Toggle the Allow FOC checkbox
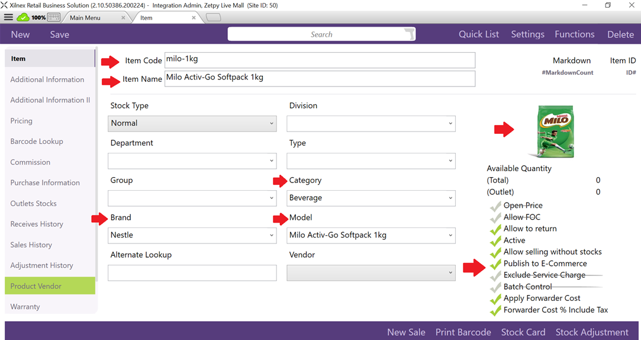 (495, 217)
